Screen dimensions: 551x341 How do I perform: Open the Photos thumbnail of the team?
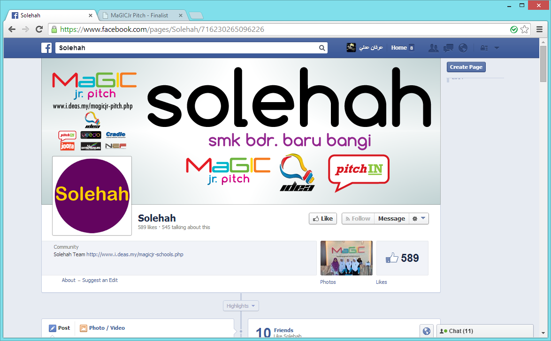click(x=346, y=258)
